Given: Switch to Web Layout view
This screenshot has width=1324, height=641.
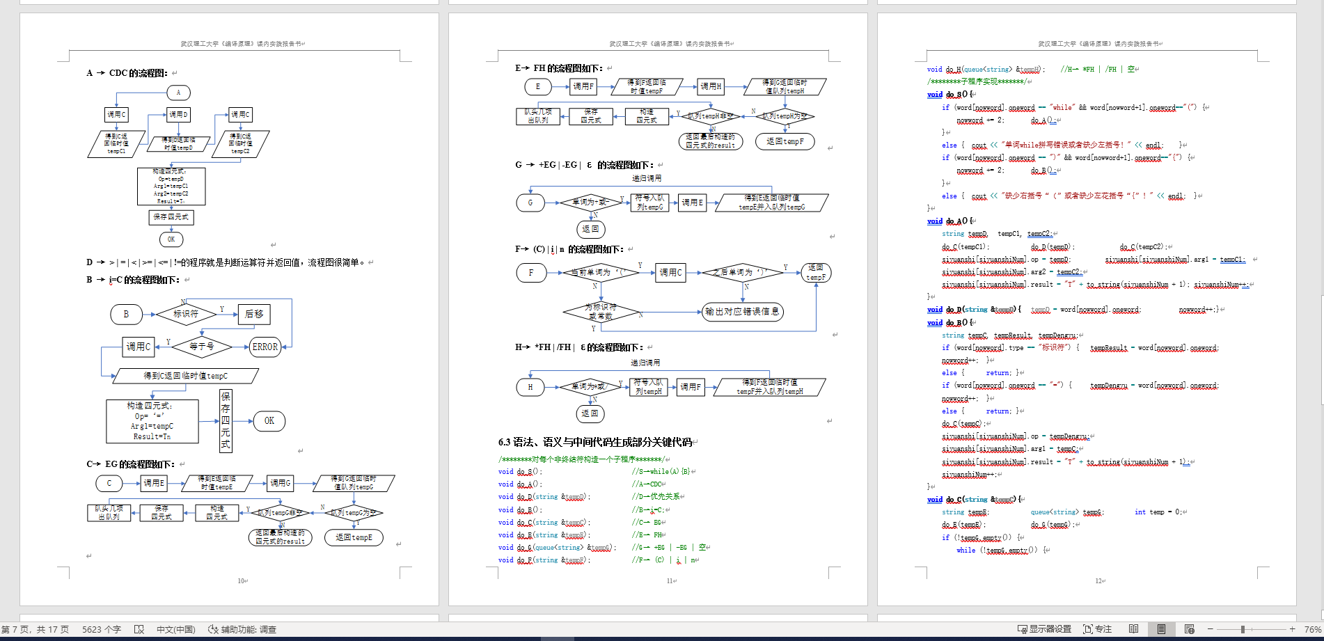Looking at the screenshot, I should coord(1189,629).
